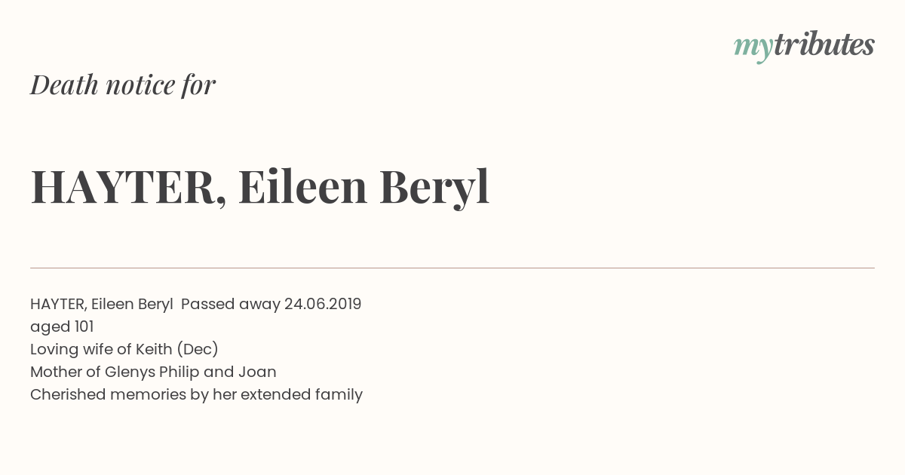Image resolution: width=905 pixels, height=475 pixels.
Task: Click the name "Keith"
Action: click(x=154, y=349)
